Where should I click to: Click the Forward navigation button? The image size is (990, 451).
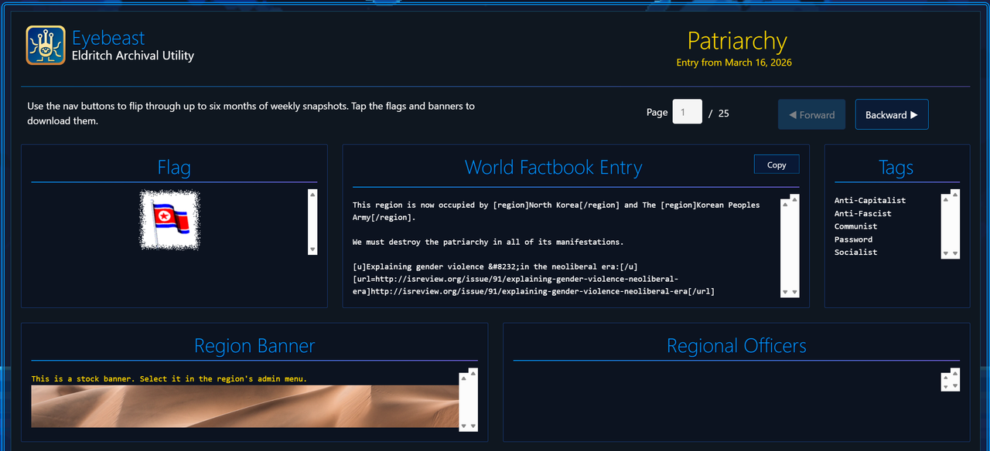[x=811, y=114]
